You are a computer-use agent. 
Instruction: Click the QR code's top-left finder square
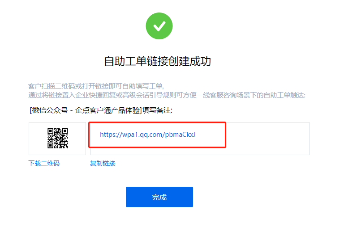50,131
